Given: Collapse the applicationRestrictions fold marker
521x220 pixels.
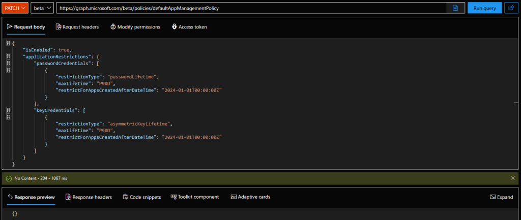Looking at the screenshot, I should pos(8,56).
